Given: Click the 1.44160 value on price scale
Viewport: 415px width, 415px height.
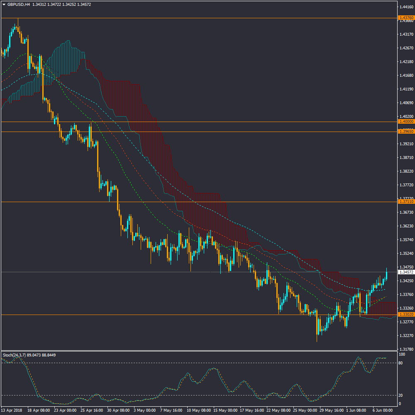Looking at the screenshot, I should pyautogui.click(x=406, y=7).
